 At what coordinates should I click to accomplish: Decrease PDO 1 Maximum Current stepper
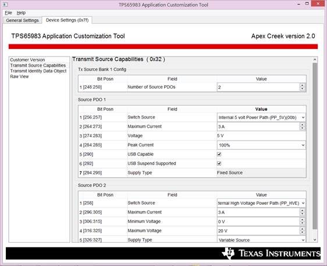303,128
